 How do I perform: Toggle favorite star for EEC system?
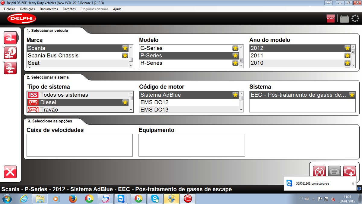point(352,95)
